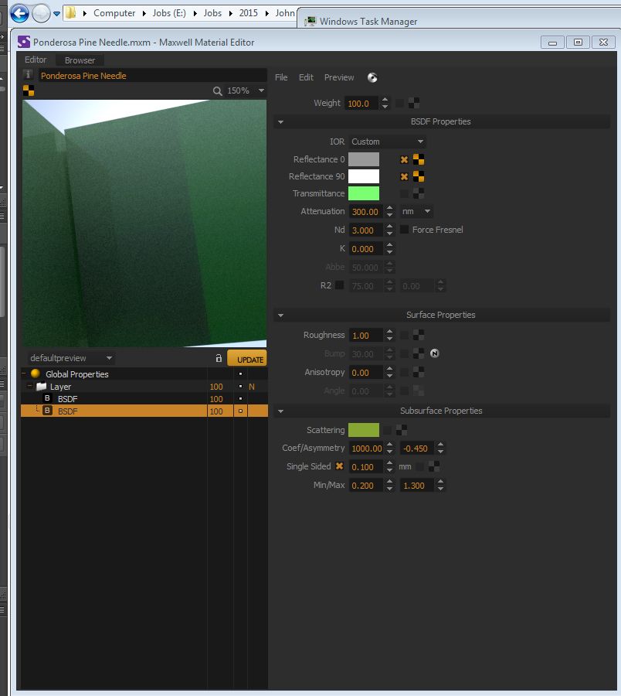The height and width of the screenshot is (696, 621).
Task: Click the folder icon in the Explorer address bar
Action: pos(71,13)
